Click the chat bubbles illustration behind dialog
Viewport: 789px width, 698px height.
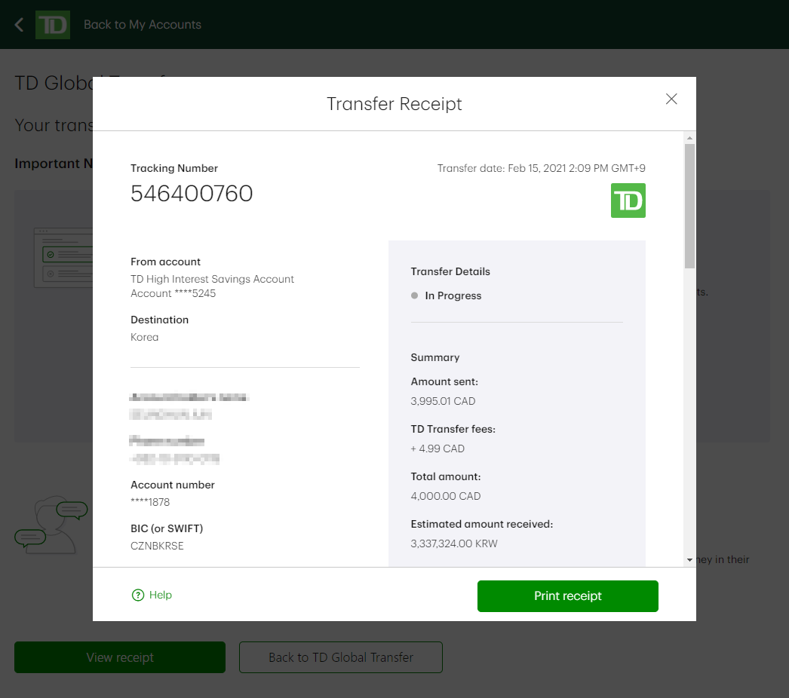pyautogui.click(x=51, y=525)
